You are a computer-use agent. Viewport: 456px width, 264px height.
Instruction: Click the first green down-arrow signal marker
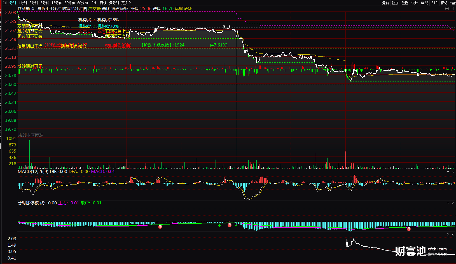[x=219, y=225]
